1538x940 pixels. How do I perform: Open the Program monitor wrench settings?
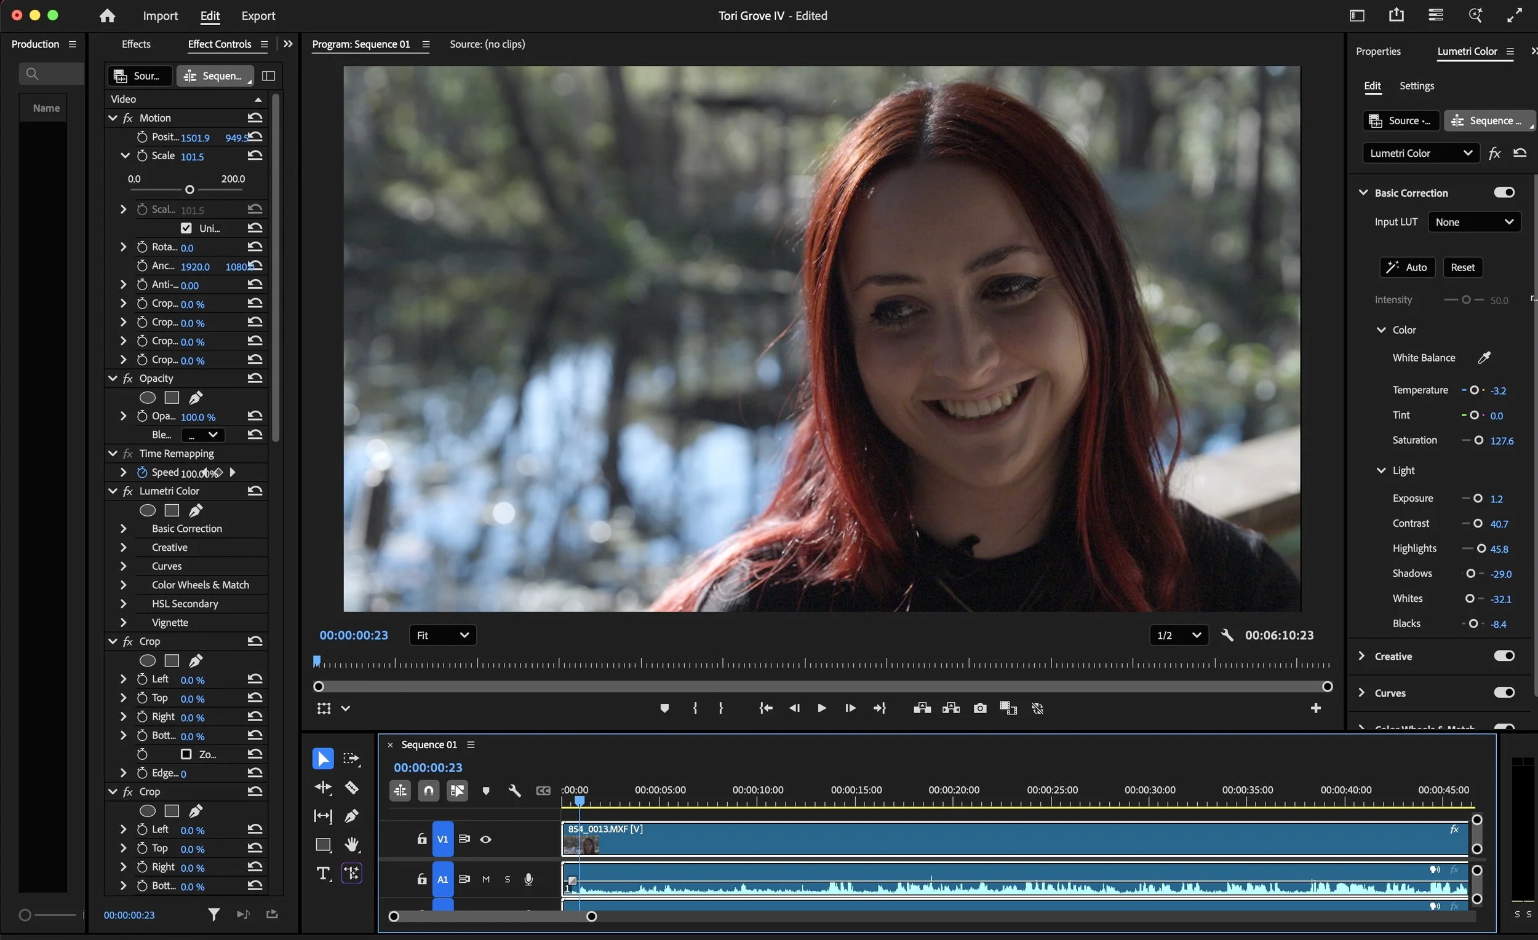[1227, 635]
